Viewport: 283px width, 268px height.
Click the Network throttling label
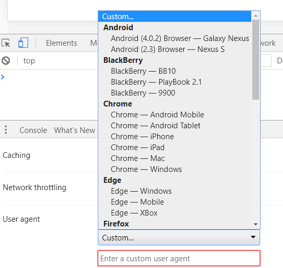point(34,187)
